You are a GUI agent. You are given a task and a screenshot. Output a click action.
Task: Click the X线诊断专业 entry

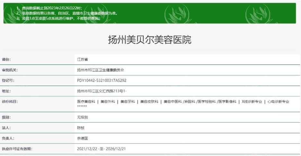point(252,102)
